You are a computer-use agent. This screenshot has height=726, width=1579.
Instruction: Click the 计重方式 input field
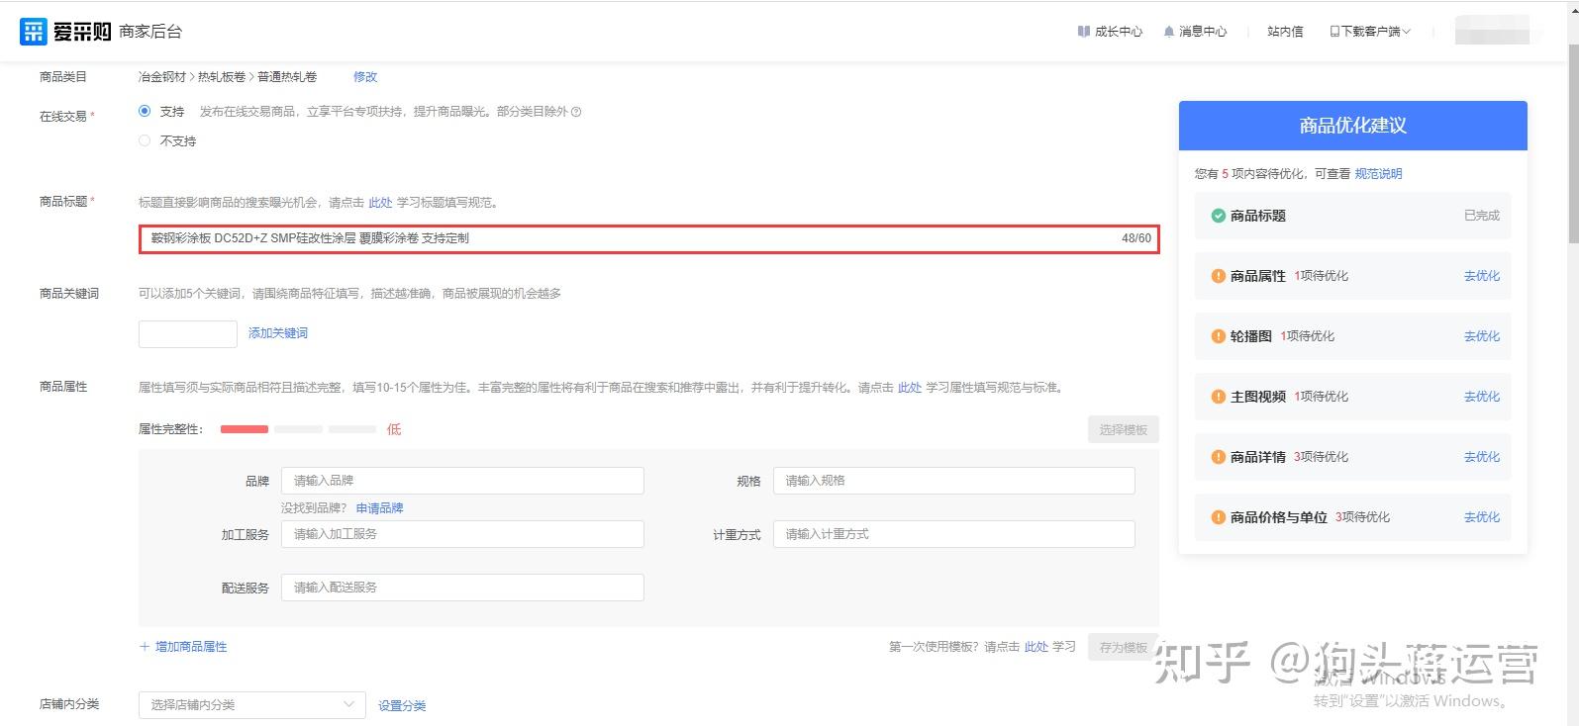(x=953, y=534)
